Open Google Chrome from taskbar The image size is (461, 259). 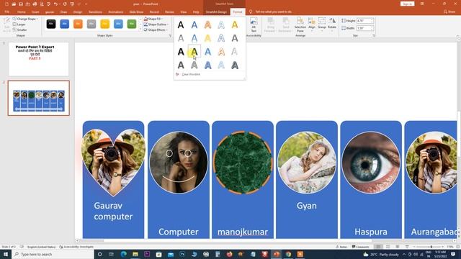pyautogui.click(x=288, y=254)
